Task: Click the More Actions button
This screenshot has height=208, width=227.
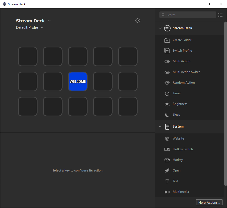Action: coord(209,202)
